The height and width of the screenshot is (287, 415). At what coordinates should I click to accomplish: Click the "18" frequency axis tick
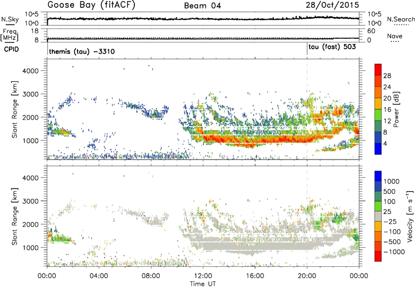click(x=35, y=31)
